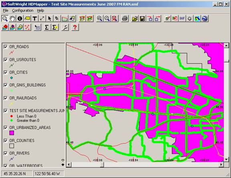
Task: Click the wrench settings icon
Action: click(x=65, y=27)
